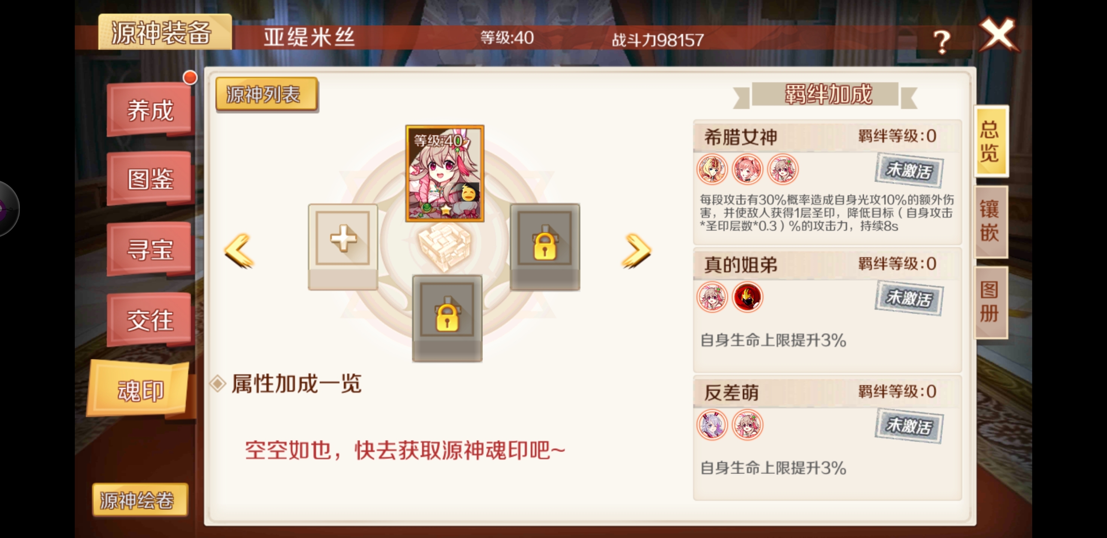Toggle 未激活 status for 真的姐弟 bond
The image size is (1107, 538).
tap(909, 298)
